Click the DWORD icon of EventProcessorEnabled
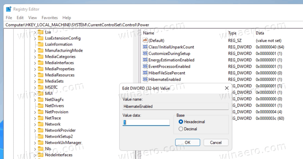Screen dimensions: 303x159 tap(145, 66)
